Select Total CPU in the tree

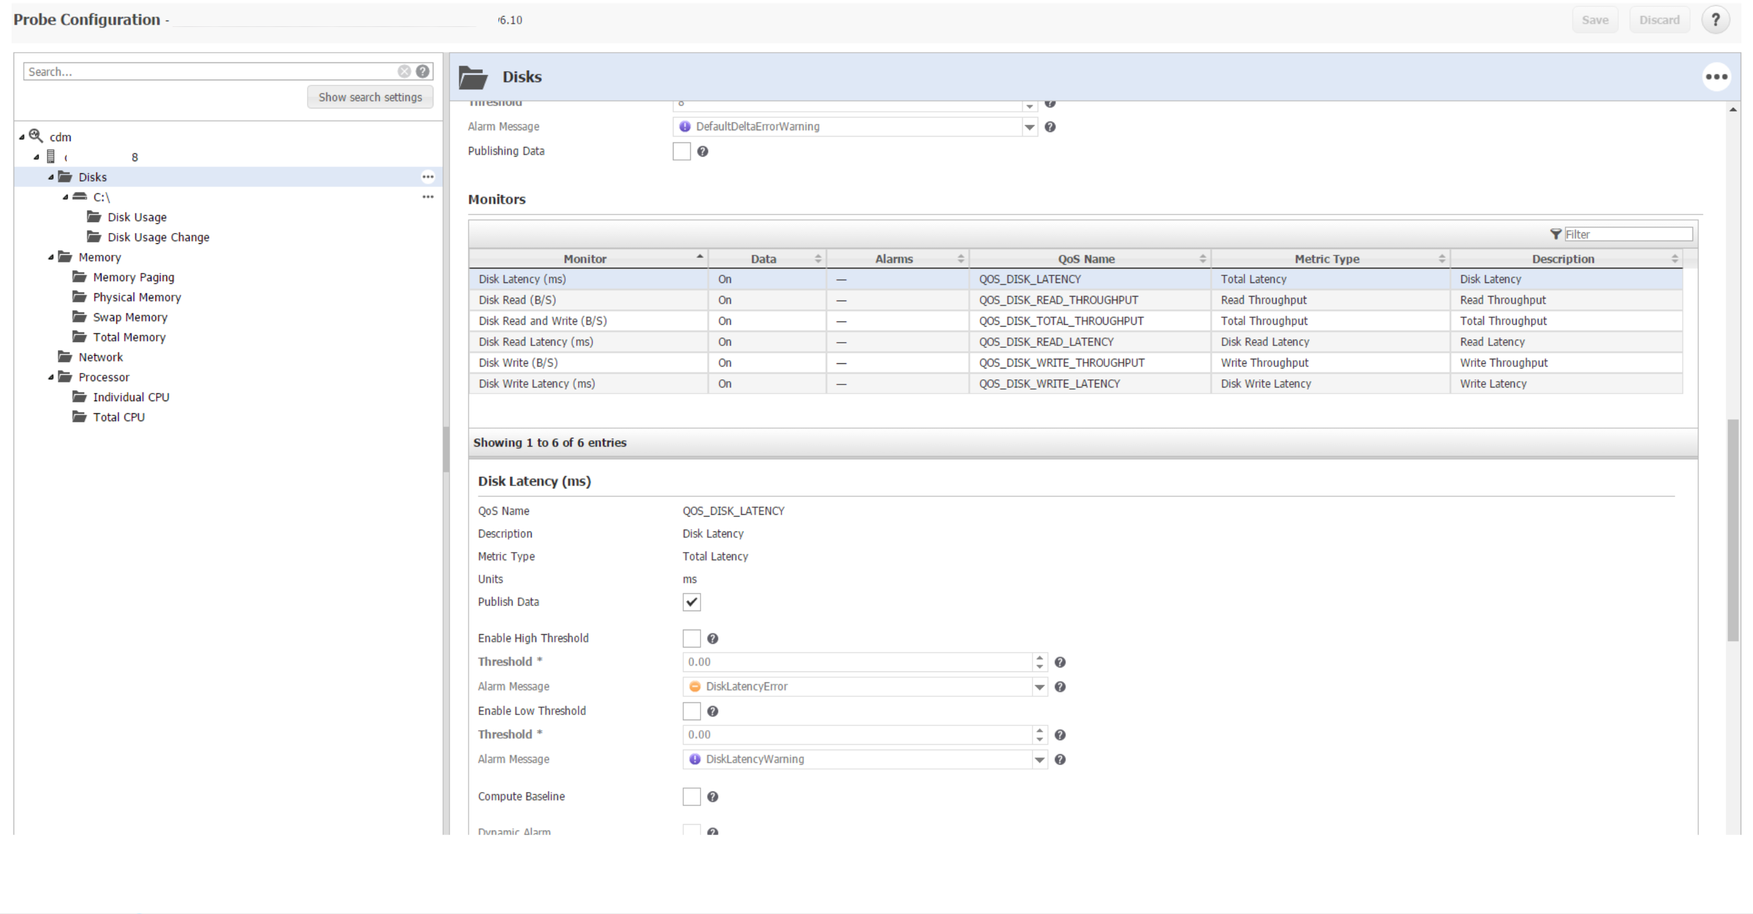(x=118, y=417)
